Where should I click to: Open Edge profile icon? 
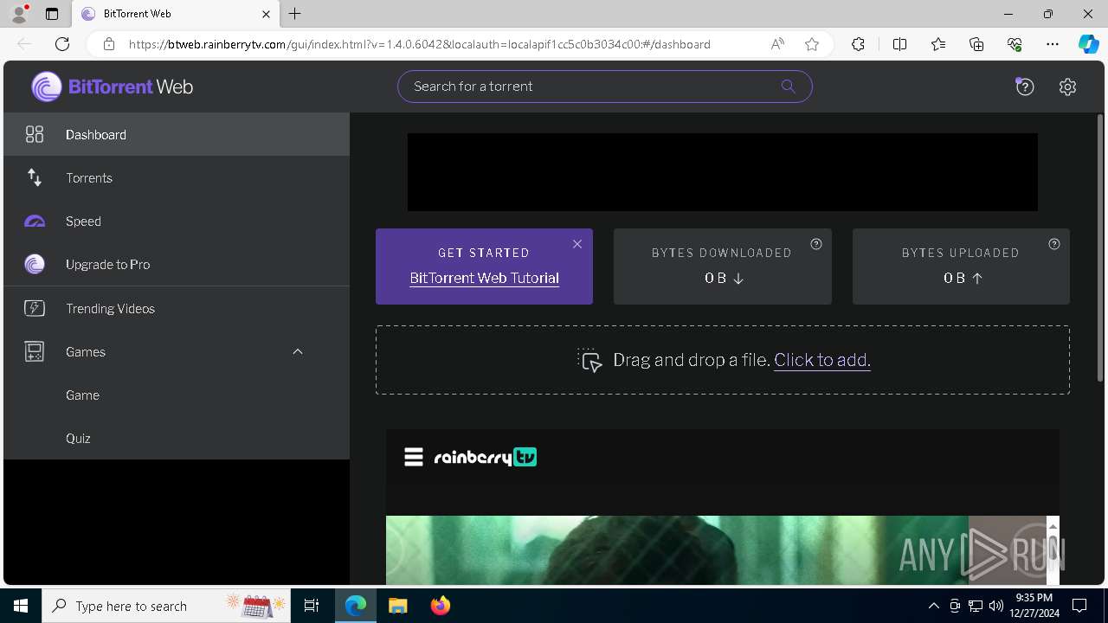19,14
